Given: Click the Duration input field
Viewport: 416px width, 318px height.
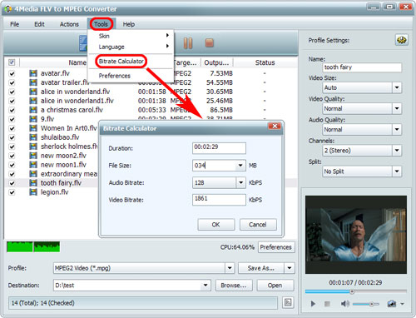Looking at the screenshot, I should (x=219, y=148).
